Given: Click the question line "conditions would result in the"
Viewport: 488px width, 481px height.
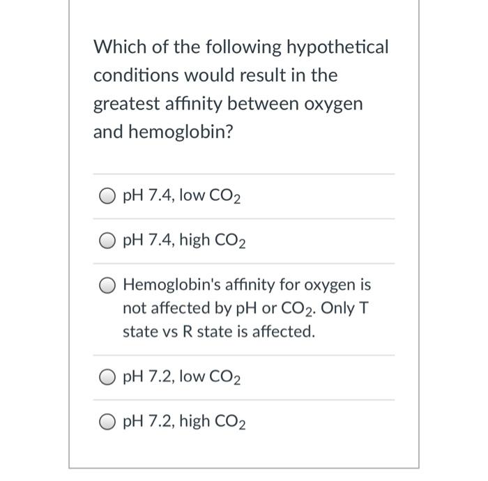Looking at the screenshot, I should coord(215,75).
